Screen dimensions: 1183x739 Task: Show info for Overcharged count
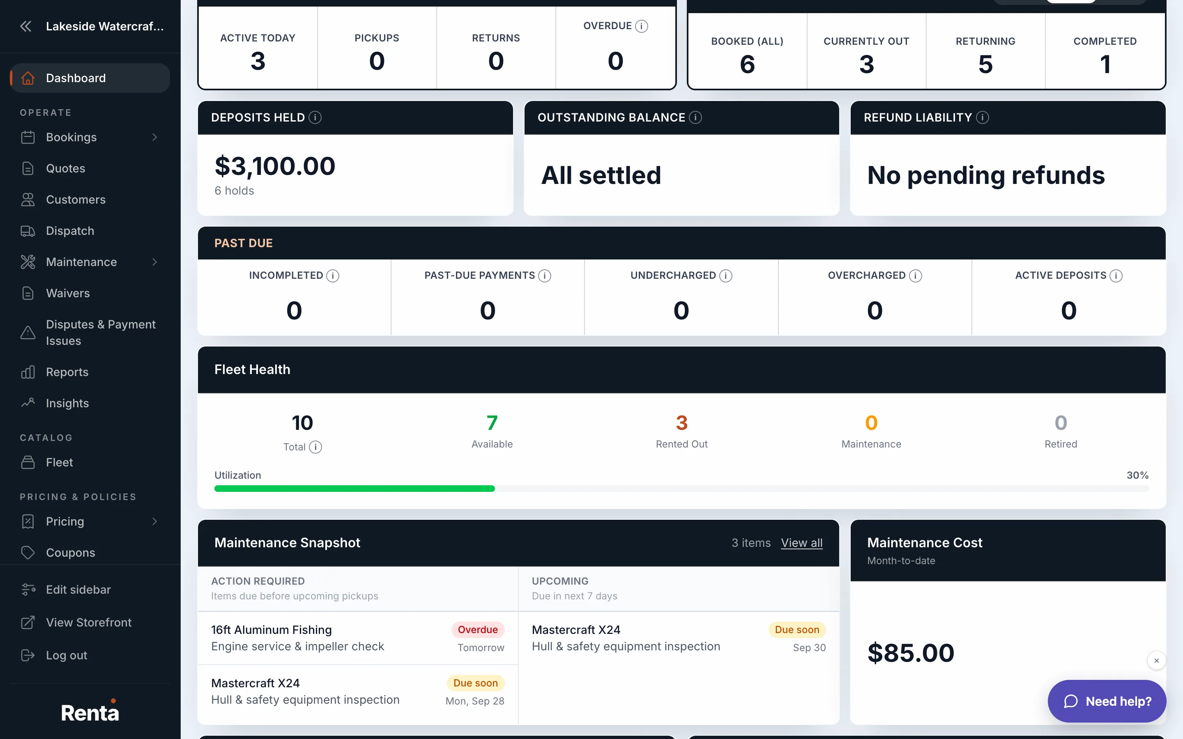point(916,275)
